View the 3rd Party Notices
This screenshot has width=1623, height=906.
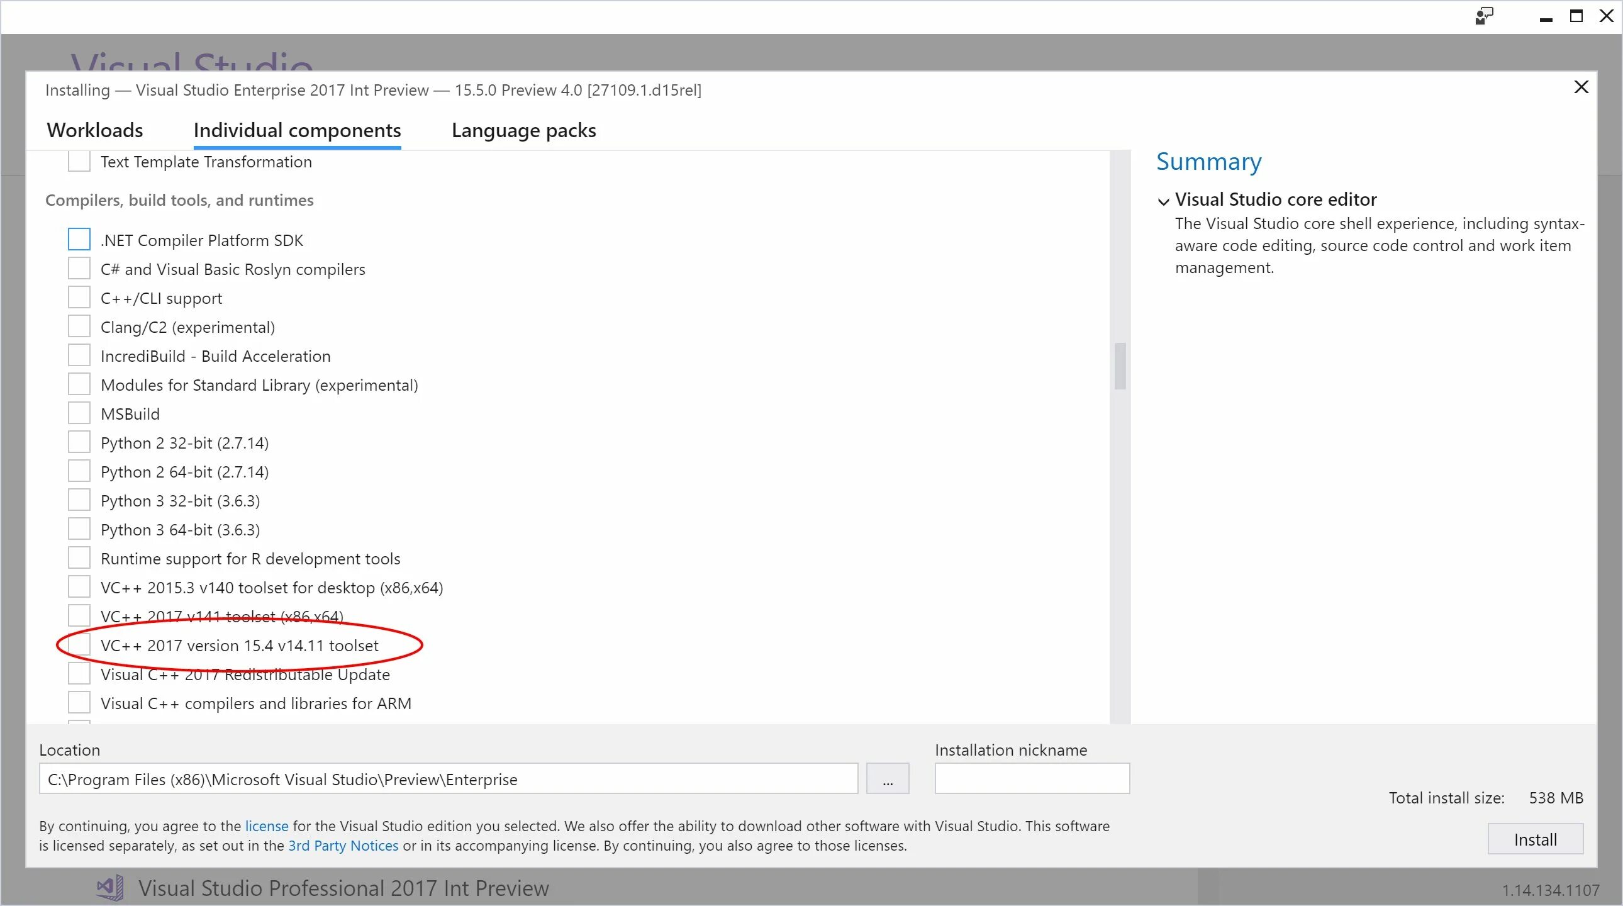click(342, 846)
